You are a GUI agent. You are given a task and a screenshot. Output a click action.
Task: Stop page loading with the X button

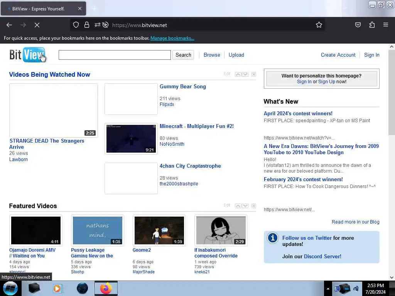tap(37, 25)
